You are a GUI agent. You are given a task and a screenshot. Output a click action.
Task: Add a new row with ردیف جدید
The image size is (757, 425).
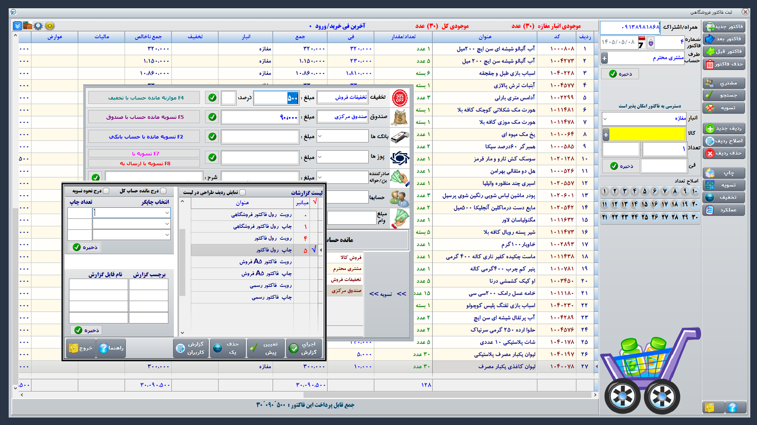(724, 128)
